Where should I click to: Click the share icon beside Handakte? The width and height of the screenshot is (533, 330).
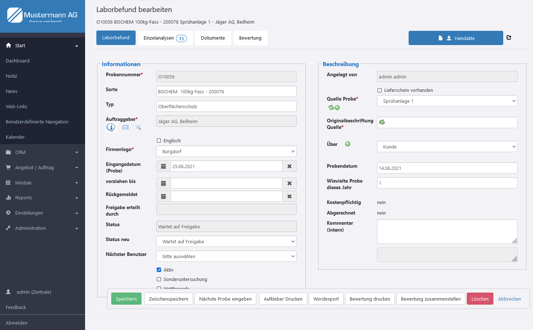[509, 38]
